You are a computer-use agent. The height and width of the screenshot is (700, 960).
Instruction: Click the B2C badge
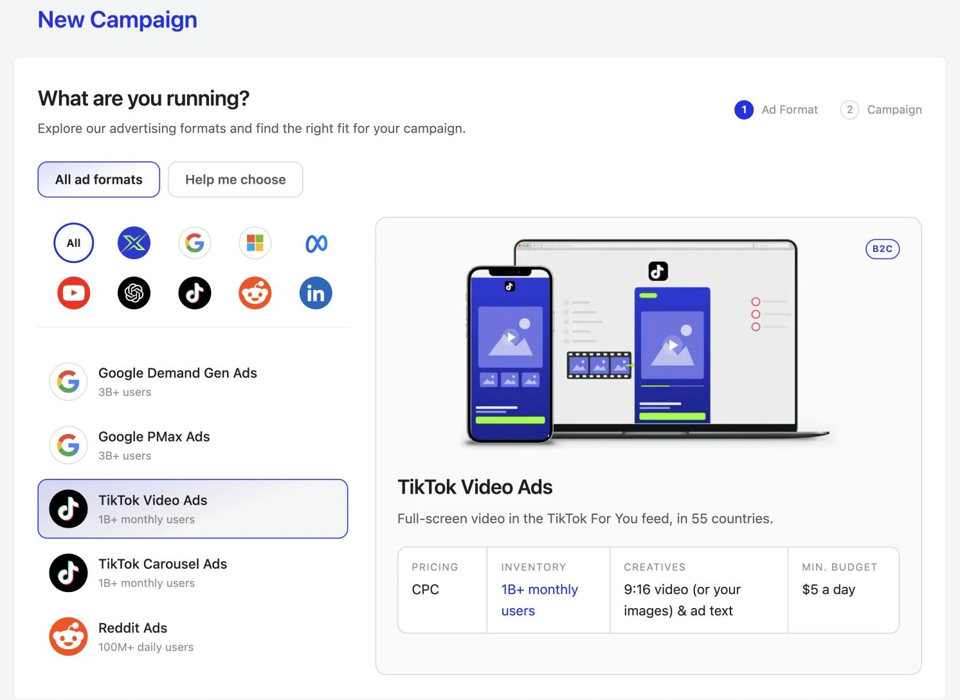click(x=882, y=249)
